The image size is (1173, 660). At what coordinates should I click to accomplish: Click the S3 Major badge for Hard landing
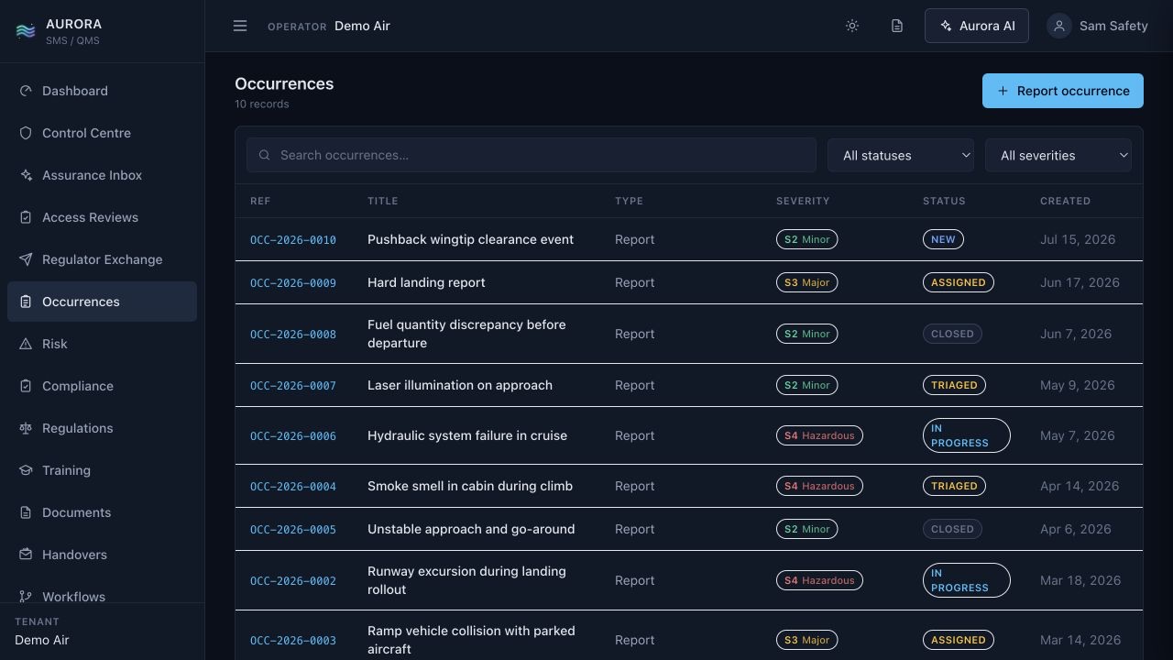pyautogui.click(x=806, y=282)
